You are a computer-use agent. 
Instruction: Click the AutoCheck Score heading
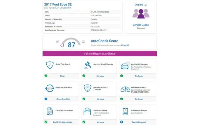tap(104, 41)
